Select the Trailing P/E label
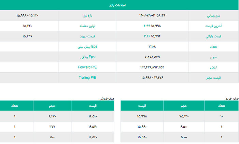 point(87,77)
